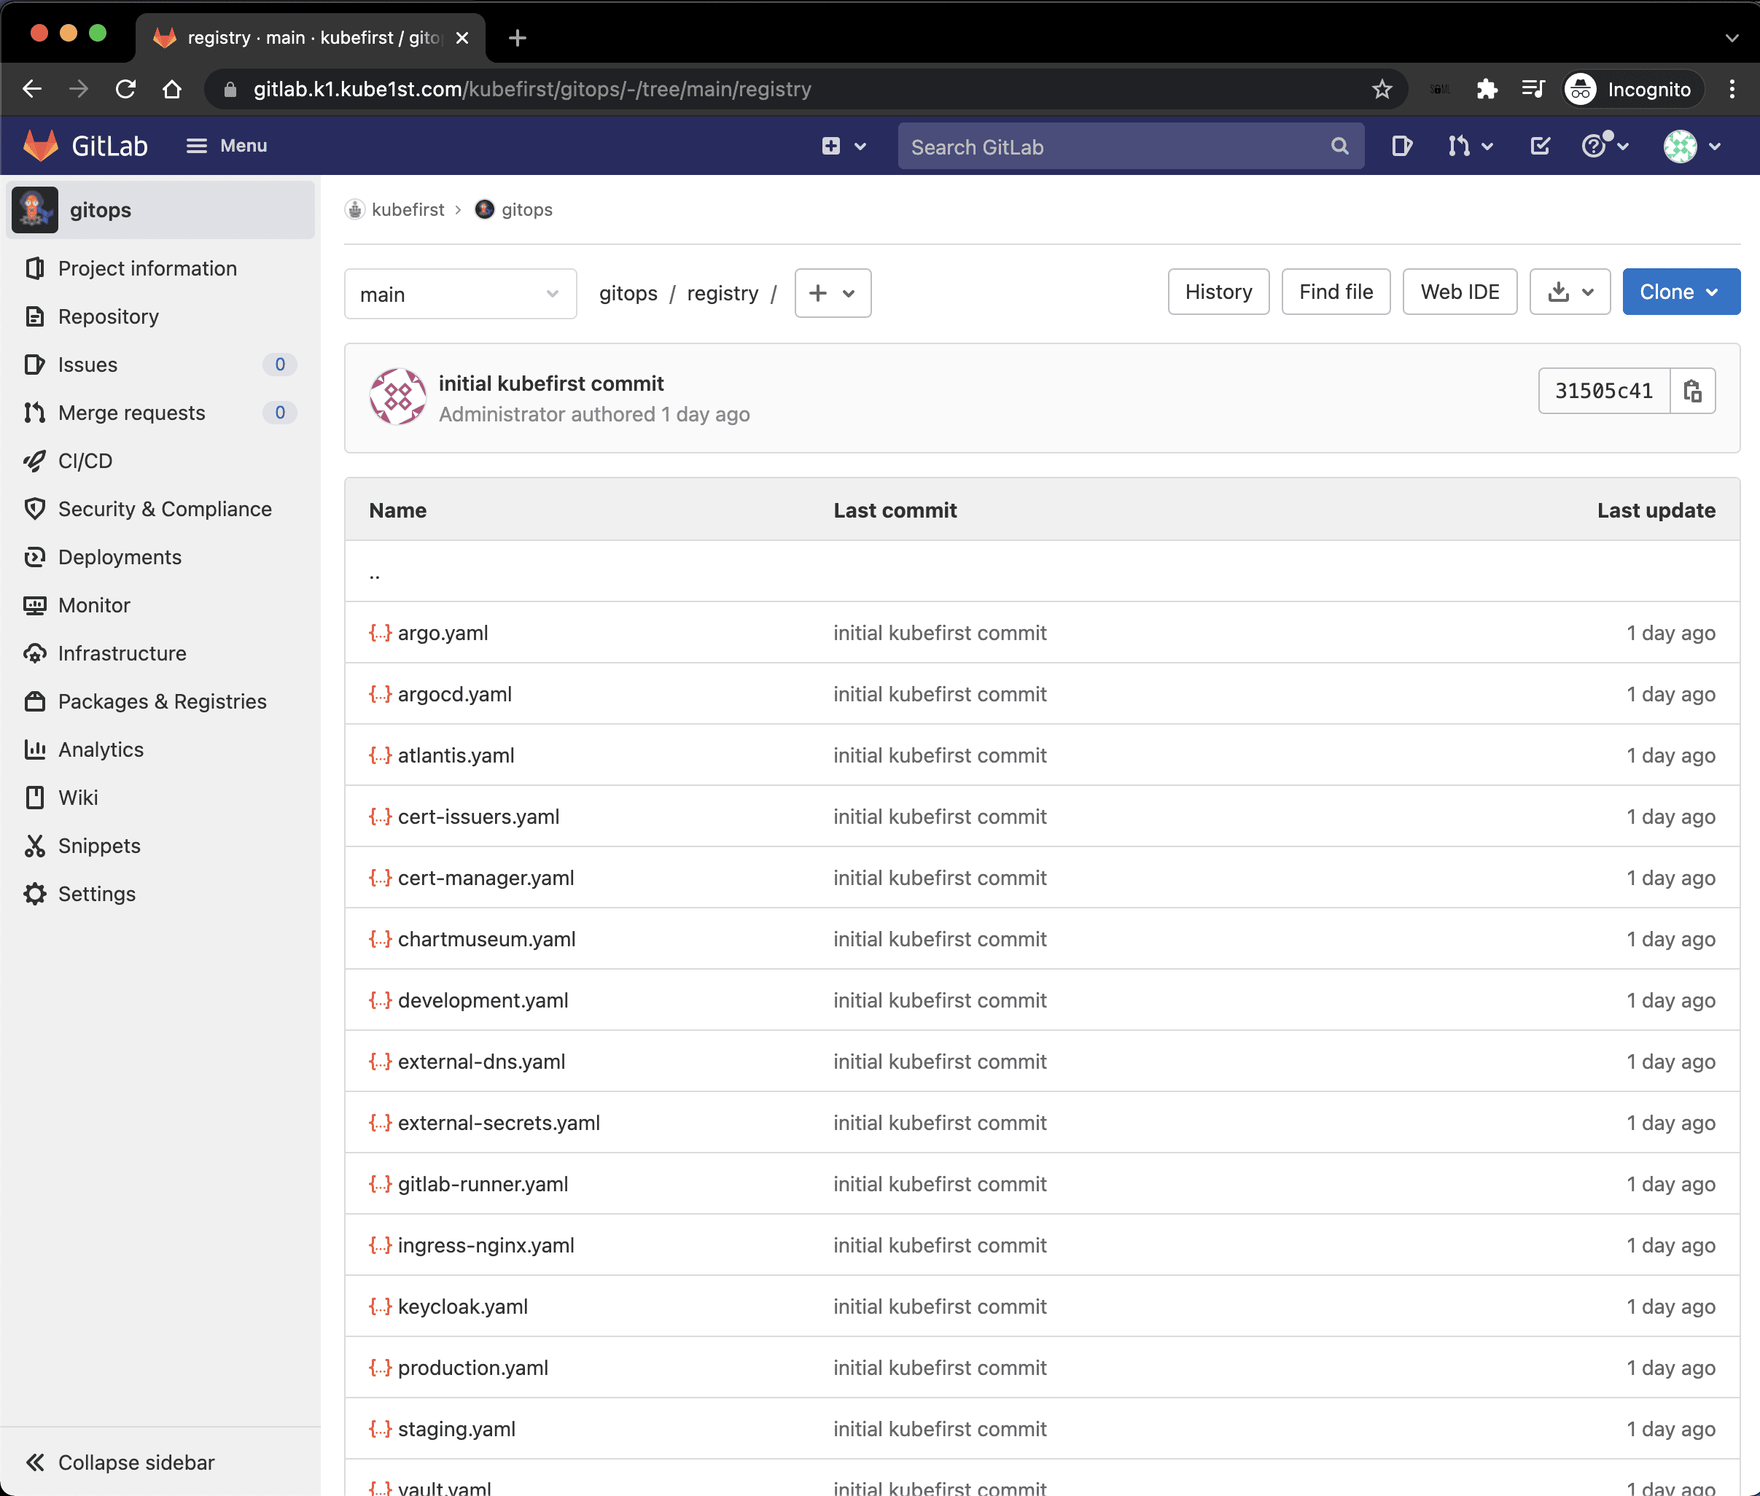Open the Issues icon in the top navbar

[1402, 146]
